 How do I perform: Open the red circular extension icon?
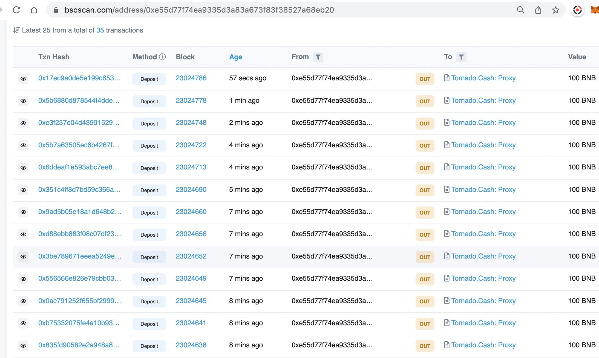[577, 10]
